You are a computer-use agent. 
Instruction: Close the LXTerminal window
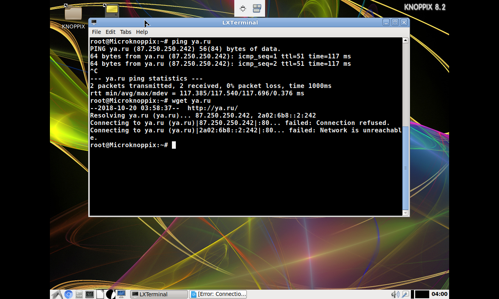(x=404, y=23)
